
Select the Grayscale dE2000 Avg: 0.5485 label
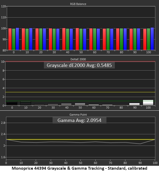click(79, 65)
